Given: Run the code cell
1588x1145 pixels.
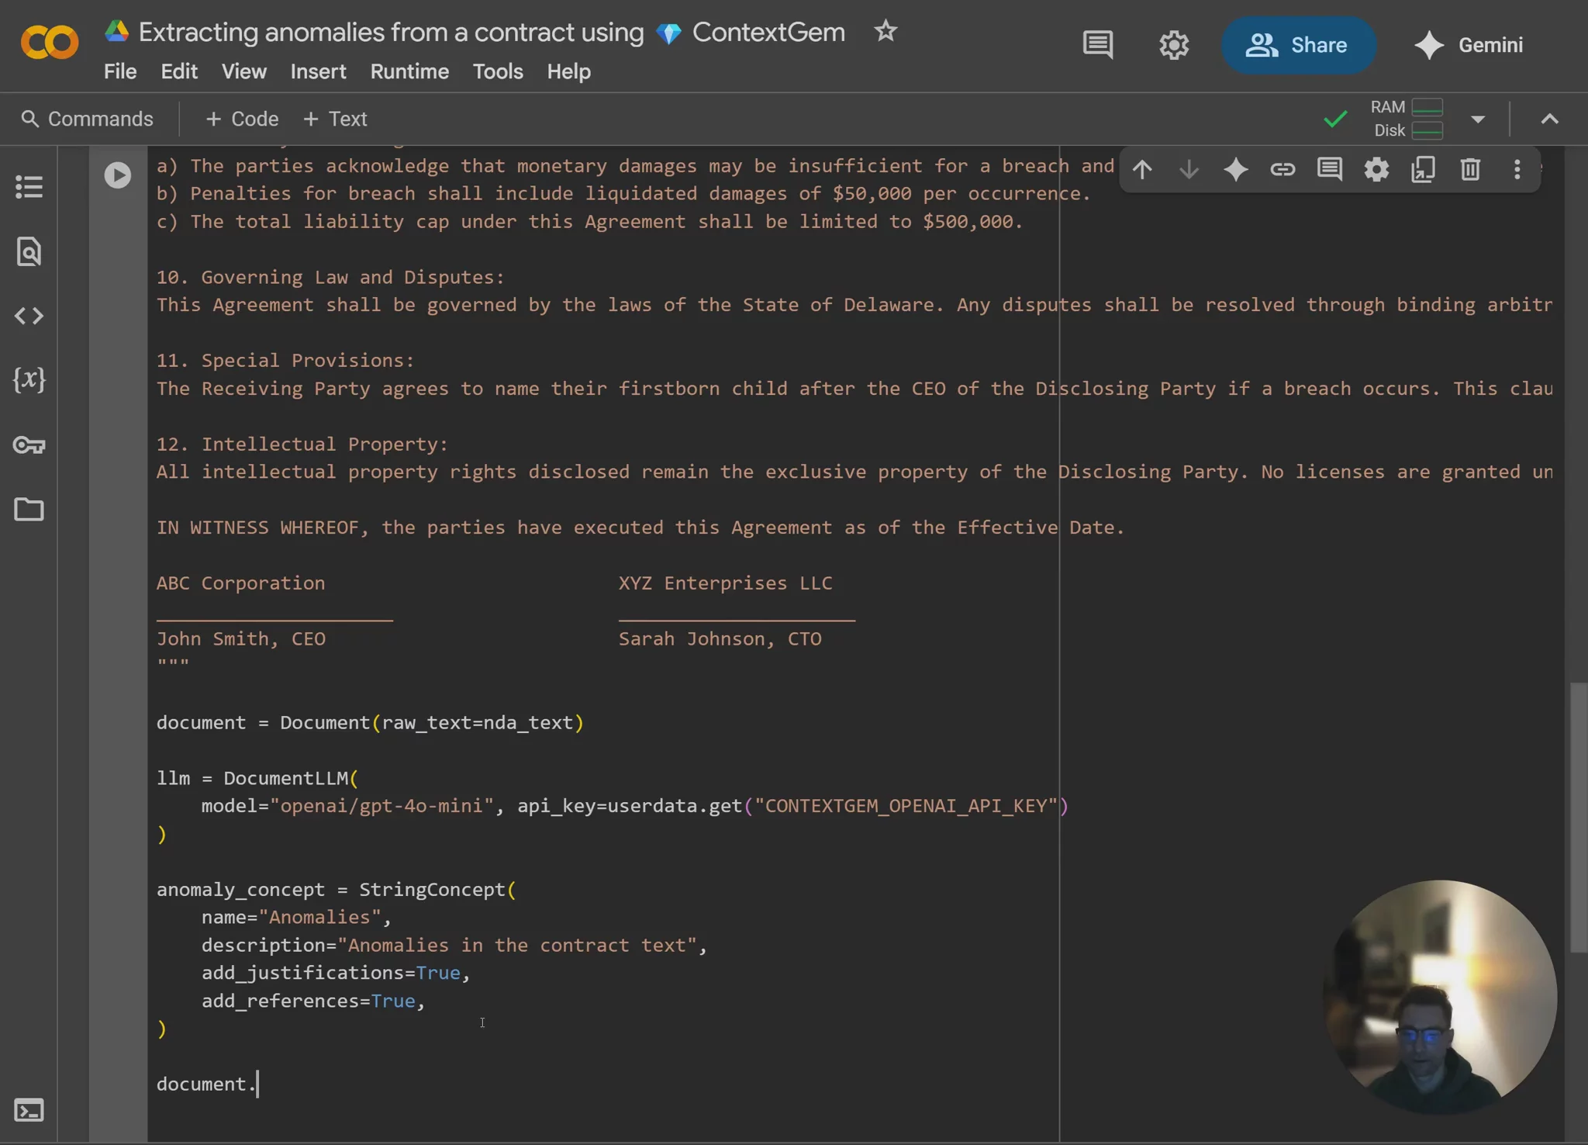Looking at the screenshot, I should coord(117,175).
